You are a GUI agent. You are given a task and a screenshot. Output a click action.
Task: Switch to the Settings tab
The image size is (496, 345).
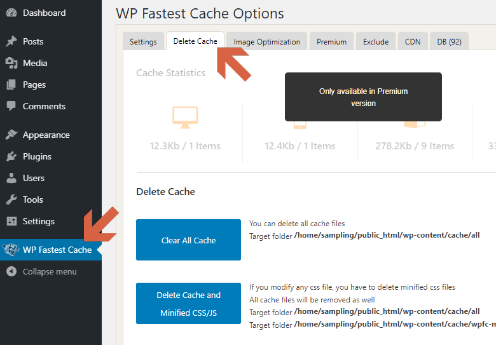(143, 41)
